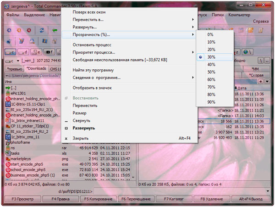Choose Свернуть in the system menu

[129, 121]
